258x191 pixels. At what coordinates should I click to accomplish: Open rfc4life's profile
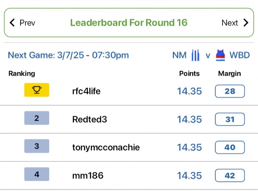coord(86,91)
